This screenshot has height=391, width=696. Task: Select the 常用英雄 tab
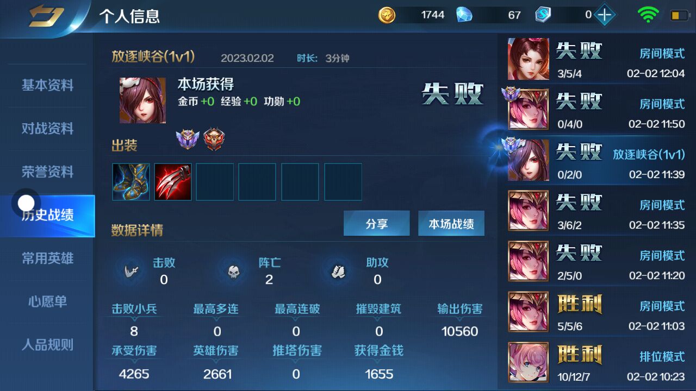(x=47, y=258)
